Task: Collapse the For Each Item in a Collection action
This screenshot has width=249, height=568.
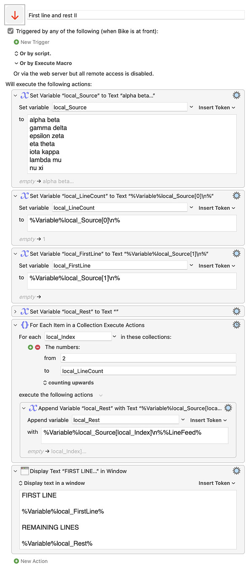Action: 16,325
